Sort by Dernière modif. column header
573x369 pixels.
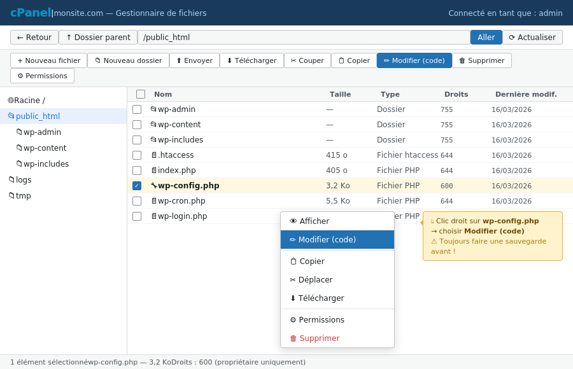coord(526,94)
